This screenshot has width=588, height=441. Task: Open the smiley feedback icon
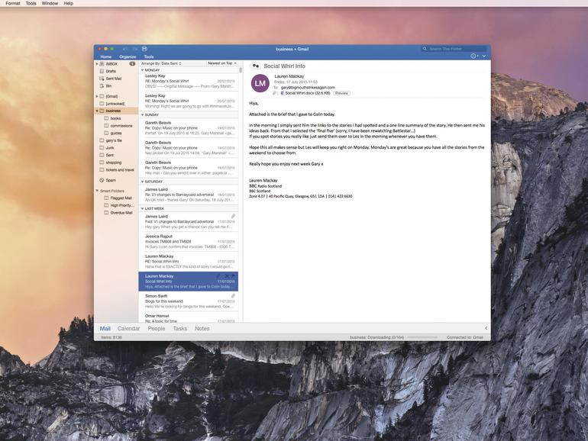pyautogui.click(x=474, y=56)
